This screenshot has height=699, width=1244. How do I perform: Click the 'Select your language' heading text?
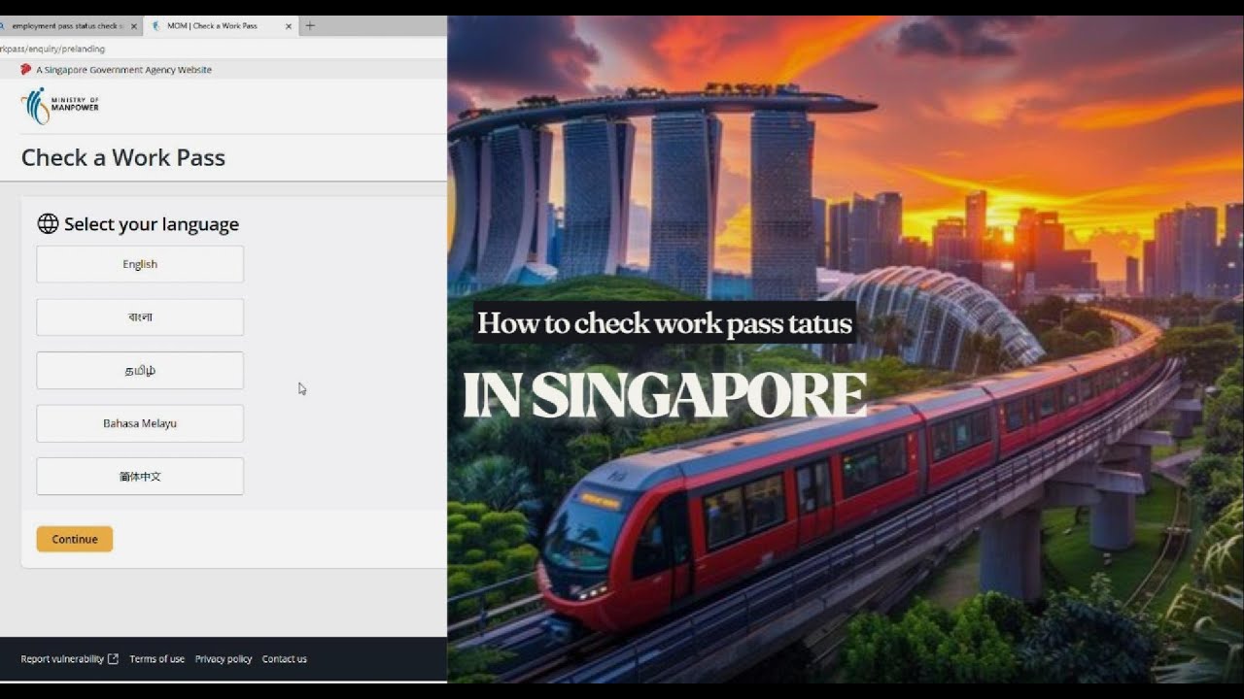pos(152,224)
